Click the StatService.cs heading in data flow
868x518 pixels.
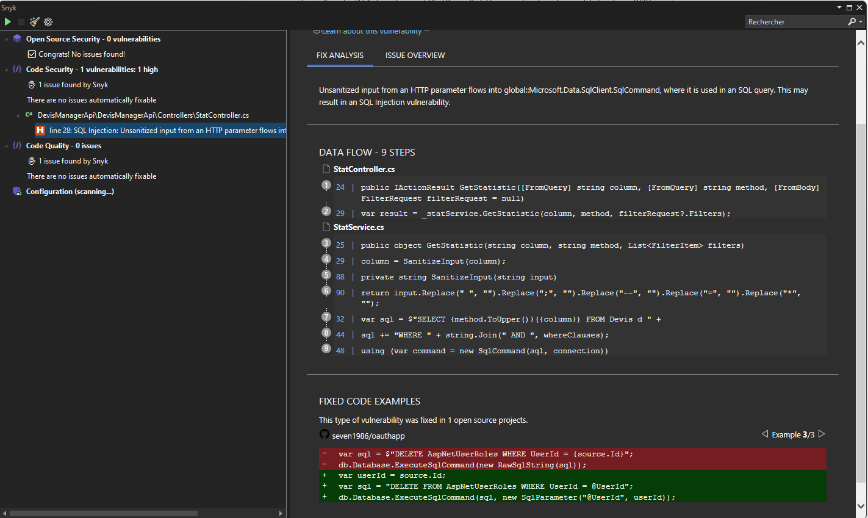(x=359, y=227)
